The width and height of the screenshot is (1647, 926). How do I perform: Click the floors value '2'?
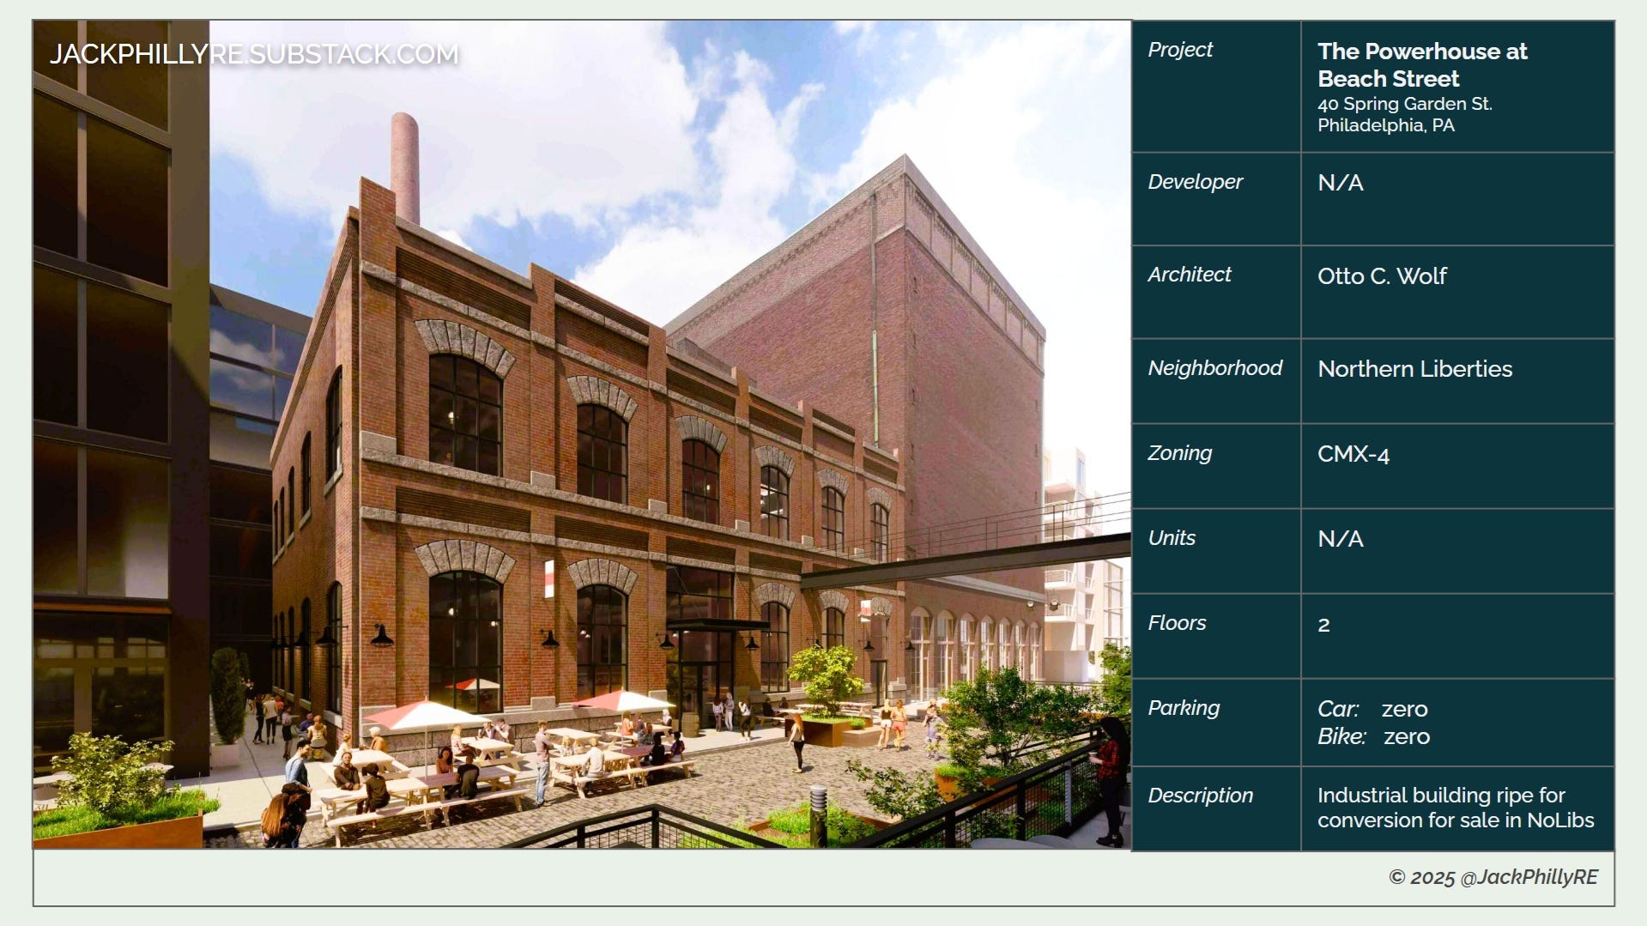(x=1323, y=625)
